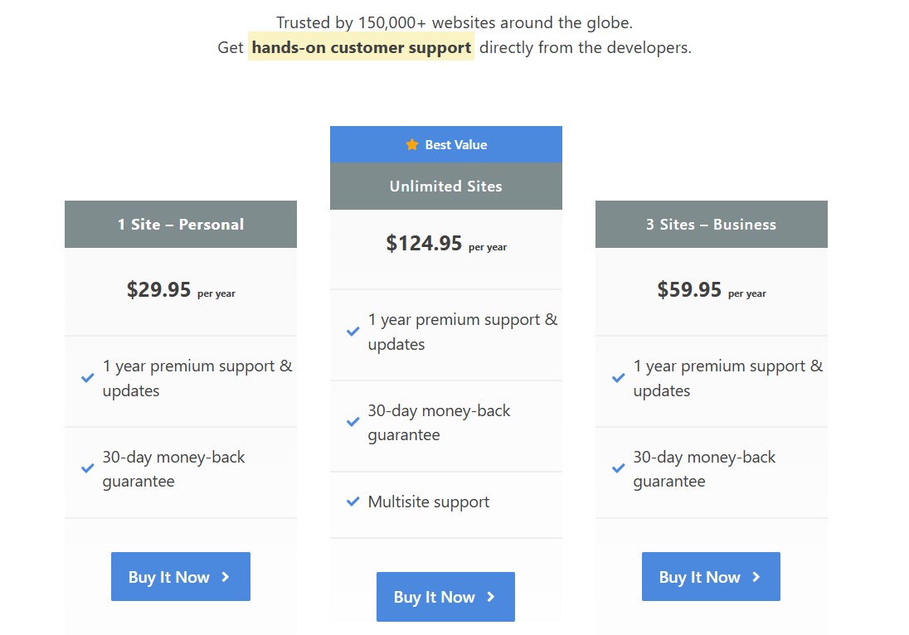This screenshot has height=635, width=909.
Task: Click the checkmark next to Business plan's premium support
Action: 617,377
